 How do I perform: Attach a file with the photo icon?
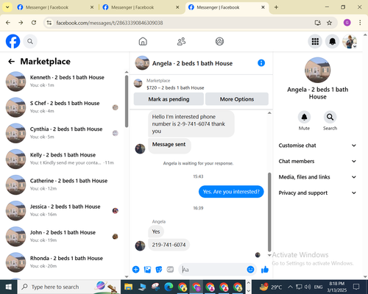[x=147, y=270]
